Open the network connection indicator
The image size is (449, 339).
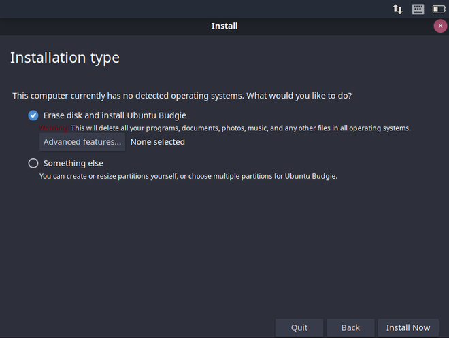pos(398,9)
